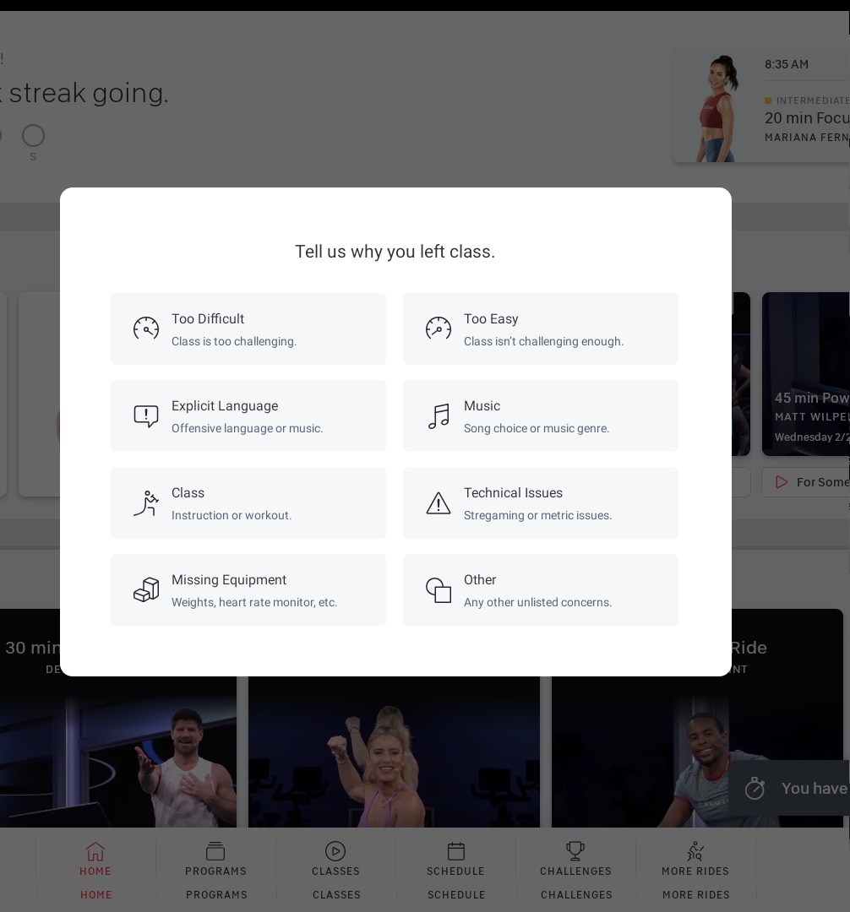Click the Music note icon
This screenshot has height=912, width=850.
click(x=439, y=416)
